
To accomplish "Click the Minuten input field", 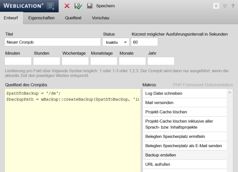I will (18, 61).
